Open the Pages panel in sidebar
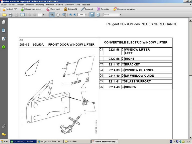192x144 pixels. [4, 22]
